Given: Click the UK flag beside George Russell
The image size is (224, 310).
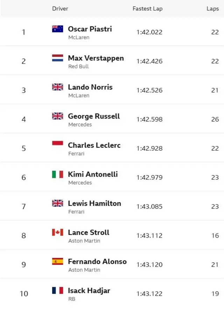Looking at the screenshot, I should point(57,116).
